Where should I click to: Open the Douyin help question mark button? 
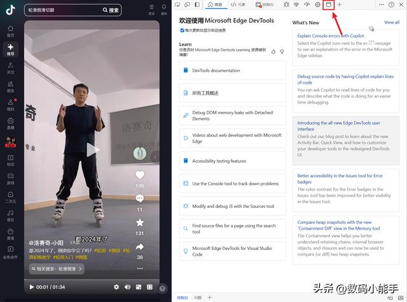click(163, 289)
